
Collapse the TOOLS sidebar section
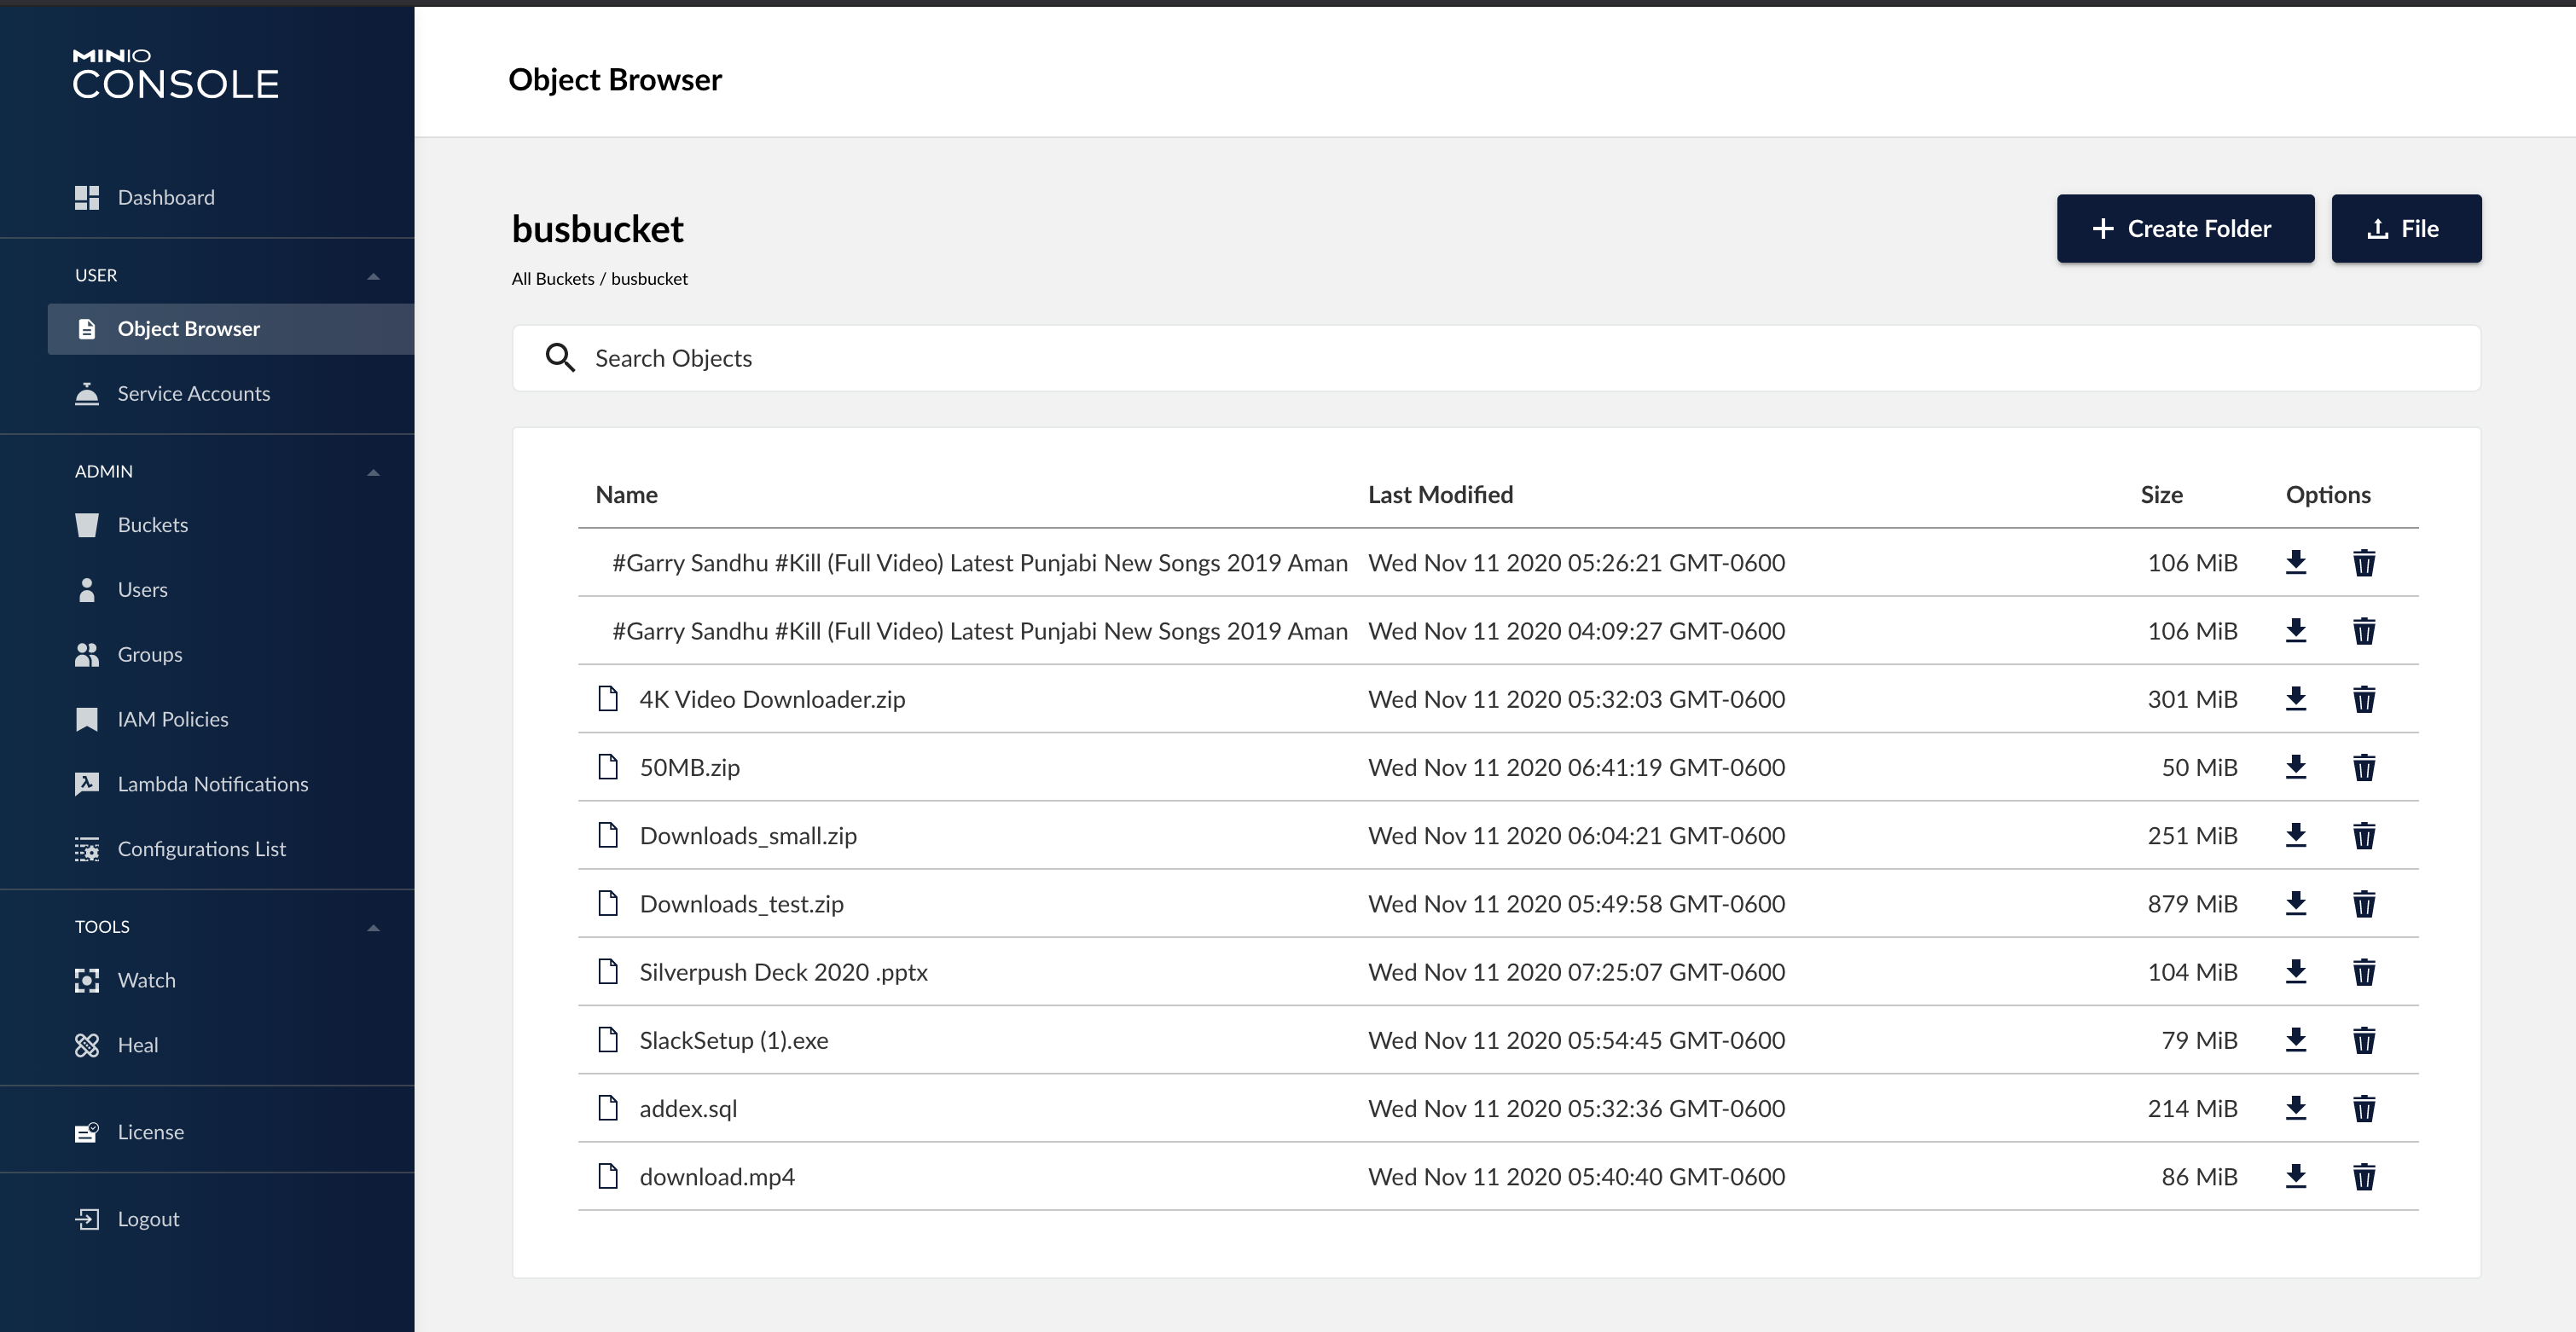(x=373, y=927)
